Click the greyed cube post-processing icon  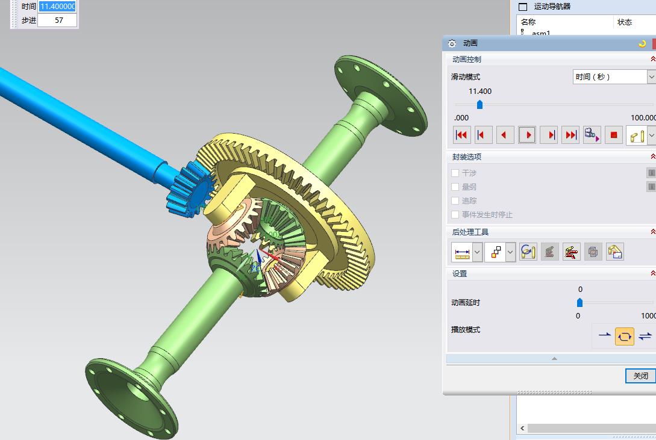pos(593,252)
